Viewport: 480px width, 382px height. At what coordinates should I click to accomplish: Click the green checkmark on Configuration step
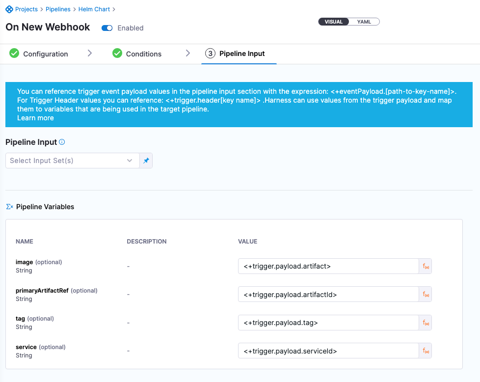coord(14,54)
